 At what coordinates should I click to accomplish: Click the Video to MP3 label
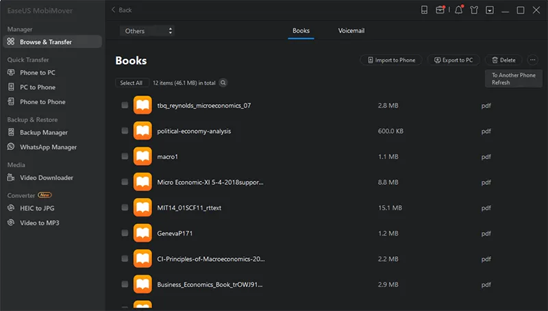tap(40, 223)
